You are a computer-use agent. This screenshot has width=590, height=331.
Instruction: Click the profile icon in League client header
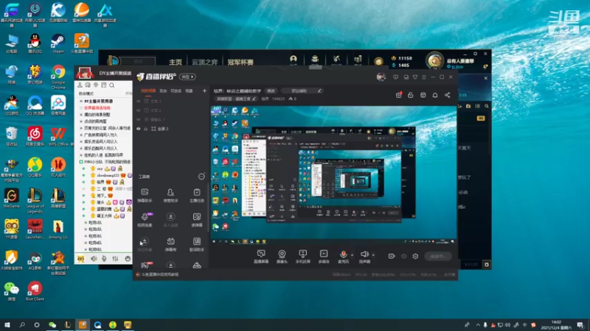[x=293, y=60]
